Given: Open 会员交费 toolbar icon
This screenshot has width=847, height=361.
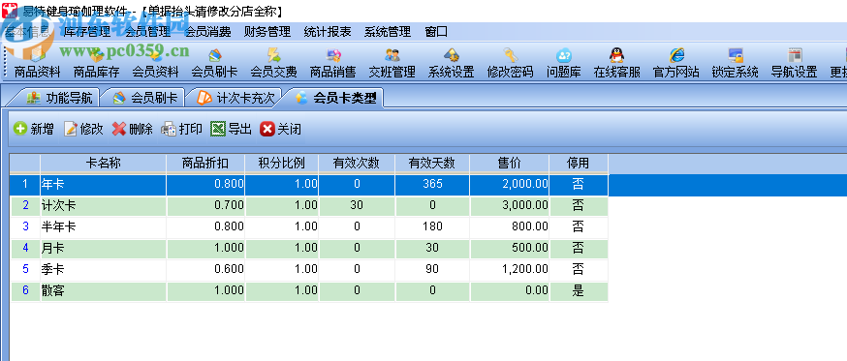Looking at the screenshot, I should tap(273, 63).
